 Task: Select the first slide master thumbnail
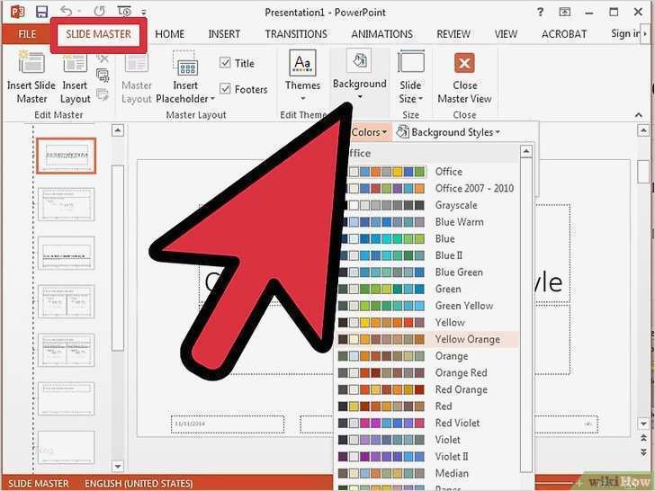[66, 156]
